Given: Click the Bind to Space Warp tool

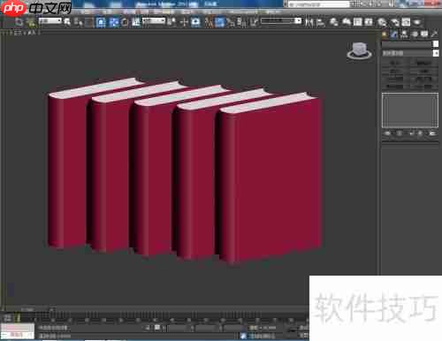Looking at the screenshot, I should [x=31, y=22].
